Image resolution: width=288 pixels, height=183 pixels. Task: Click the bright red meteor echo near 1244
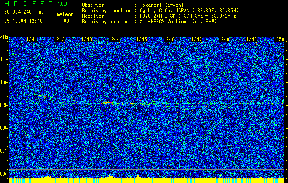[109, 103]
